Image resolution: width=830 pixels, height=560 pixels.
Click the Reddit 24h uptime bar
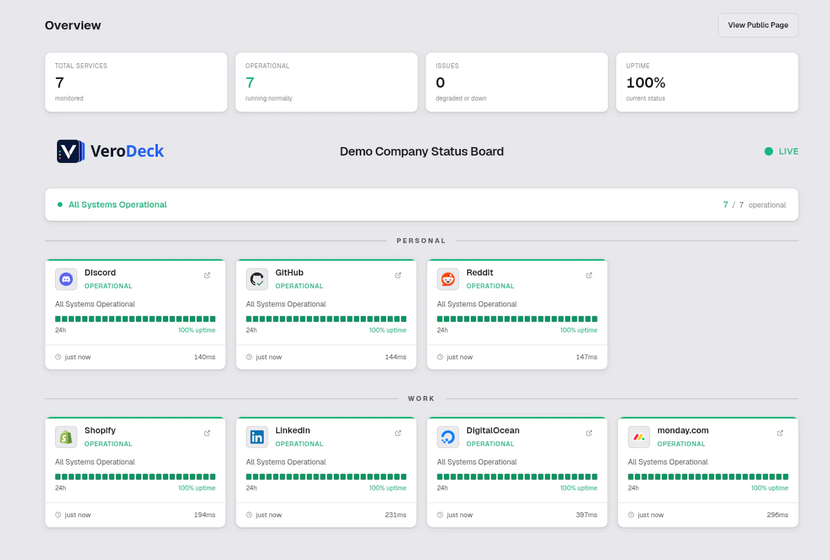517,319
